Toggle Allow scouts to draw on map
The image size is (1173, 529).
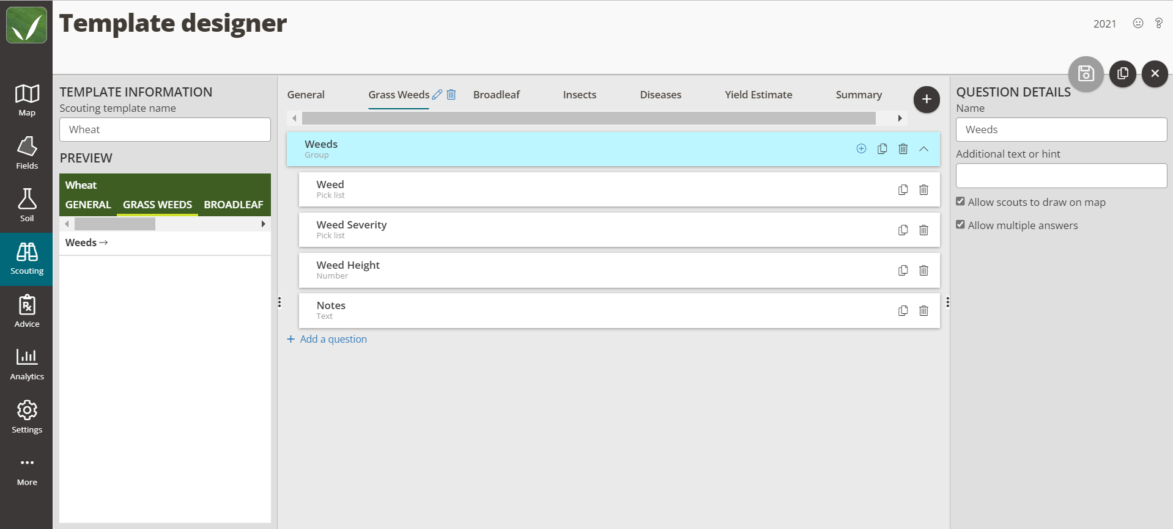(960, 202)
